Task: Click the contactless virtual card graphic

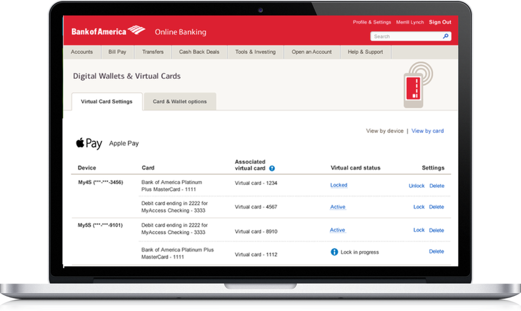Action: point(413,85)
